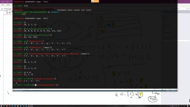Click the current input line In [147]
Screen dimensions: 190x107
[36, 85]
